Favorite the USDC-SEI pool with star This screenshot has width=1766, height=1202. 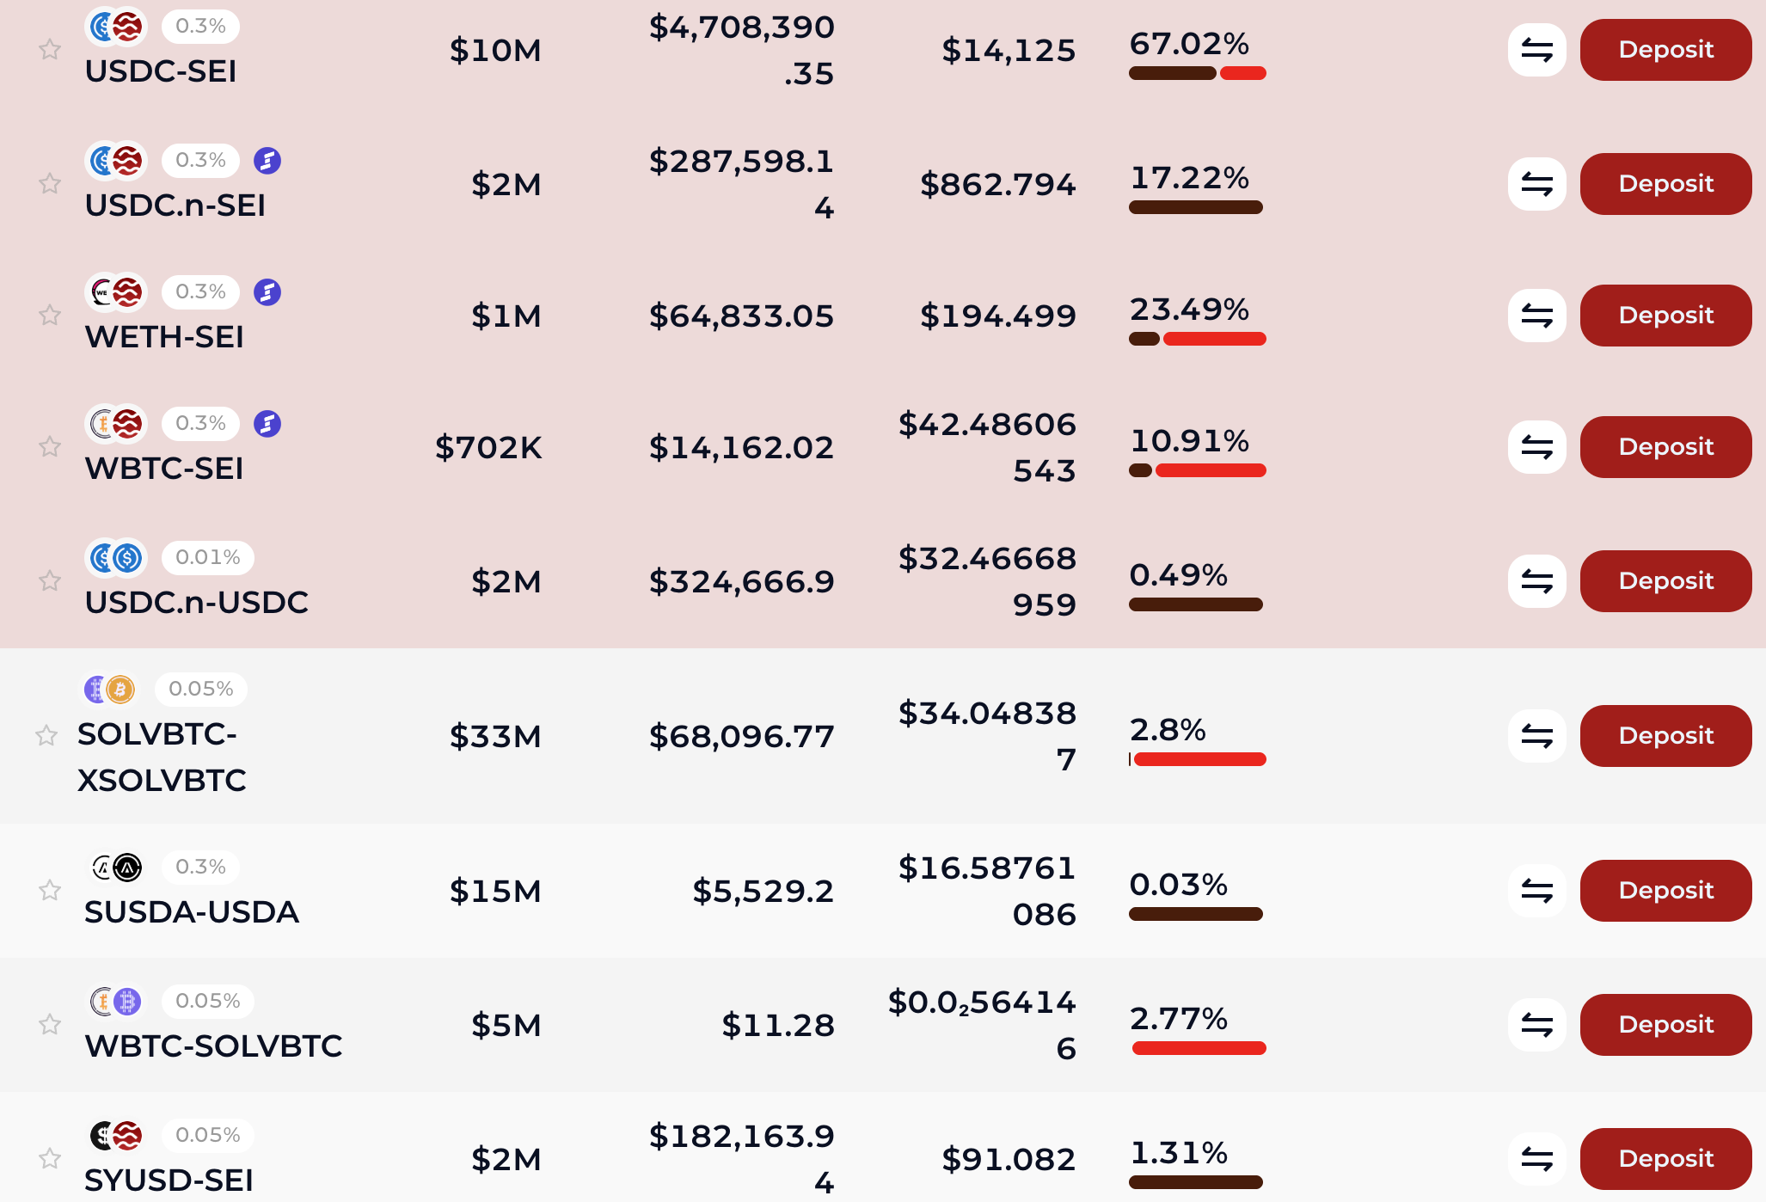50,50
